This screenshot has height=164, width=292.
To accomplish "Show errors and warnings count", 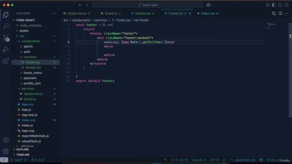I will 37,160.
